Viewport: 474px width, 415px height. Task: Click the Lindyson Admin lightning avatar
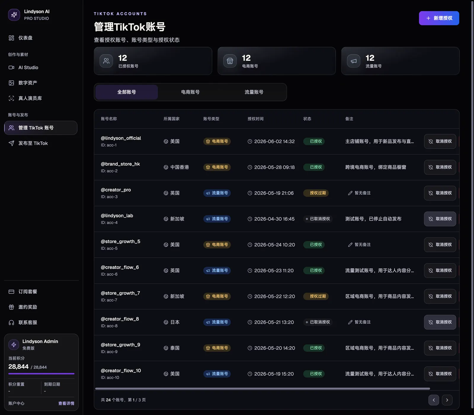[14, 344]
